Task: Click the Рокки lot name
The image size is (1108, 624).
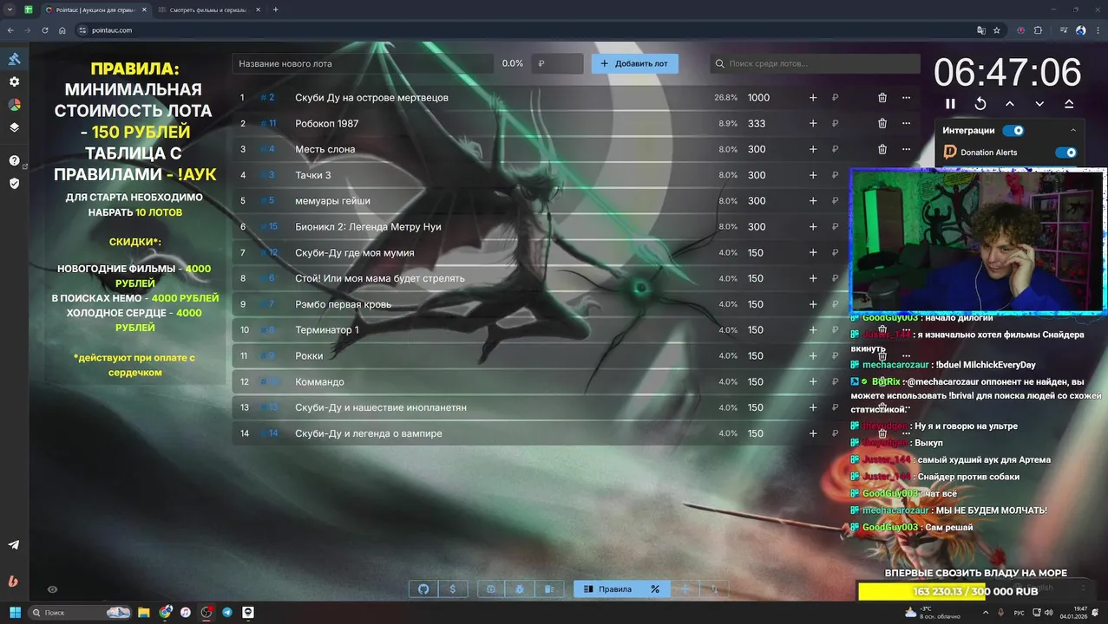Action: click(309, 356)
